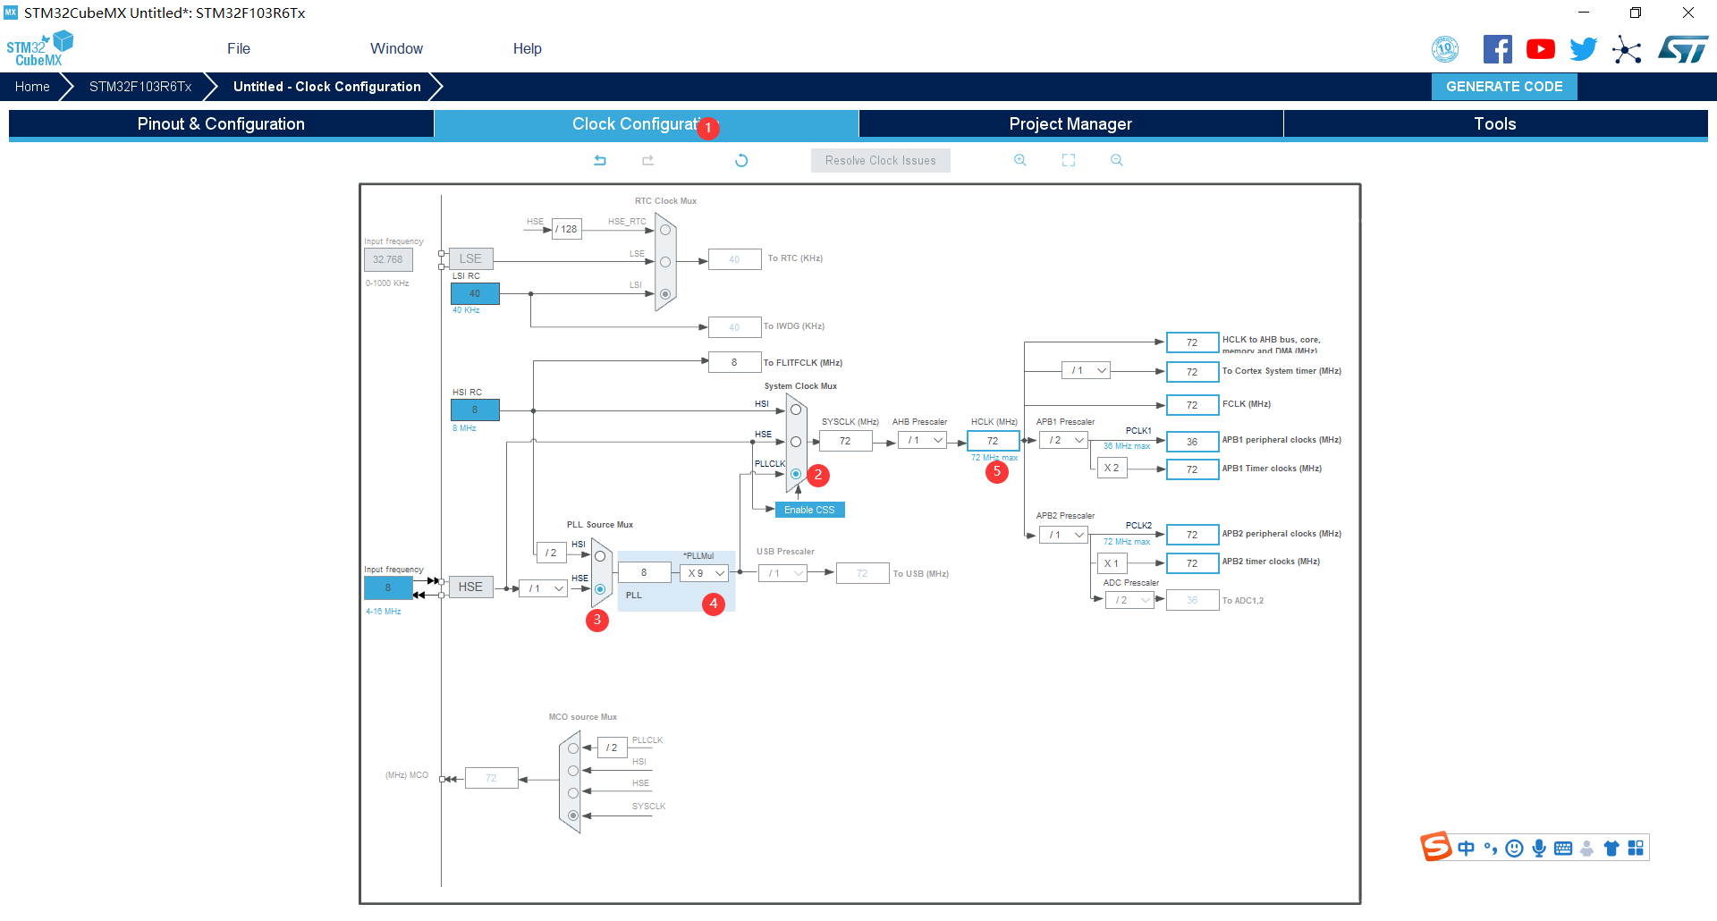Select SYSCLK in MCO source Mux

[x=573, y=815]
